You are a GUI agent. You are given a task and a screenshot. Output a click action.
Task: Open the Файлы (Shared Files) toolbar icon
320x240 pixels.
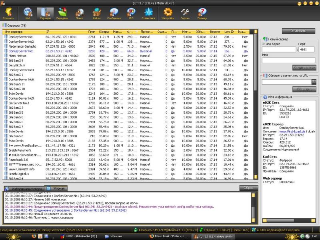pyautogui.click(x=97, y=14)
